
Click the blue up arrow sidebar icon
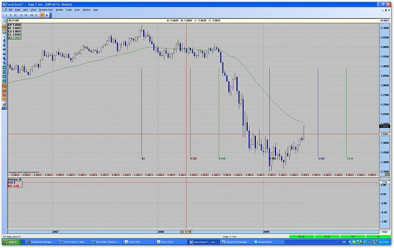(4, 41)
